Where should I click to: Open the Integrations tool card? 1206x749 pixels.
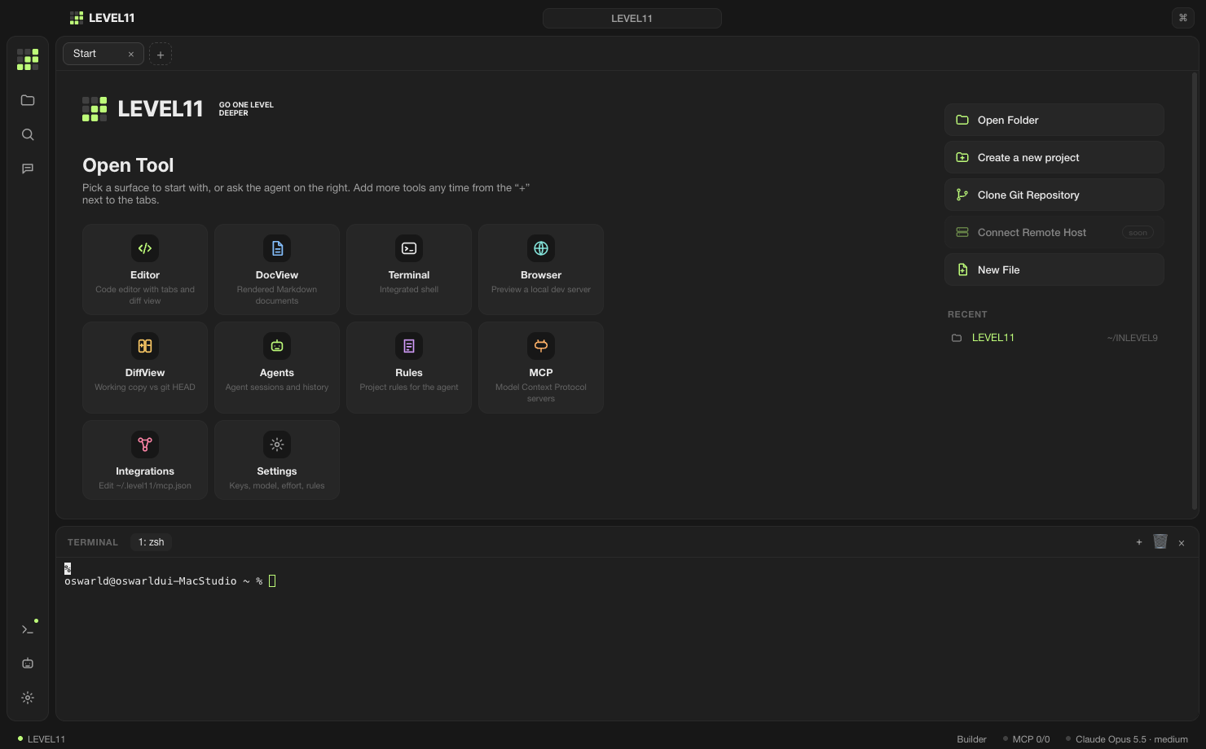pos(145,460)
